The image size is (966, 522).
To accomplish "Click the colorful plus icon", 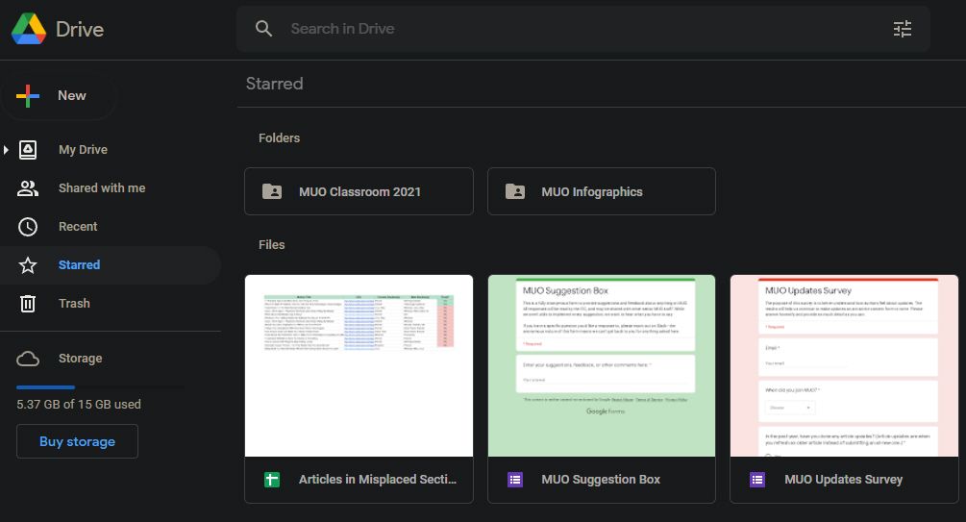I will [x=28, y=95].
